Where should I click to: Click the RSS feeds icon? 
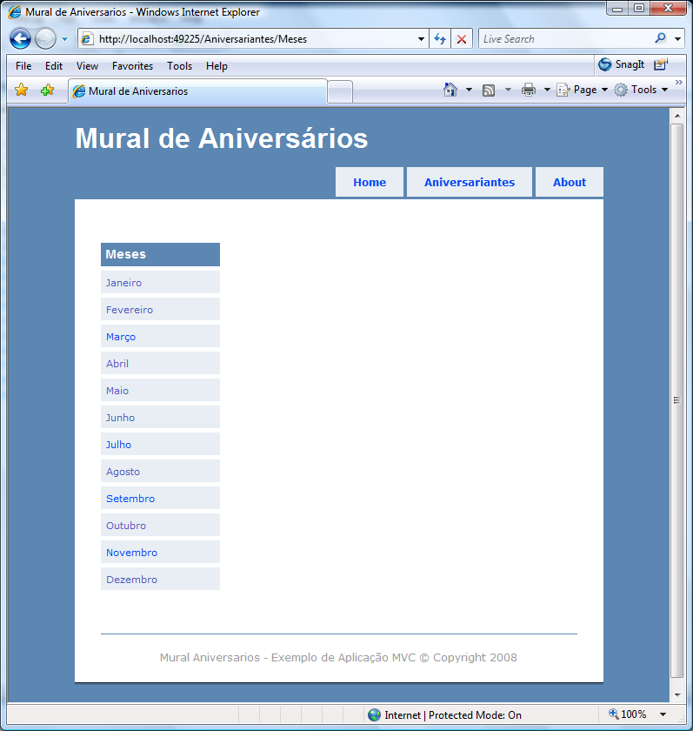coord(489,90)
